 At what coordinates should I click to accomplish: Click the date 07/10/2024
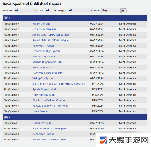tap(97, 29)
